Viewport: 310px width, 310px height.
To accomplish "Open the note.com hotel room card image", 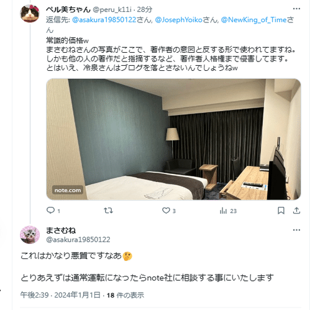I will tap(173, 139).
